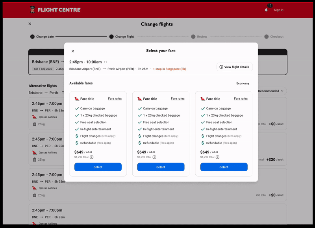The image size is (315, 228).
Task: Go to the Checkout step
Action: point(274,37)
